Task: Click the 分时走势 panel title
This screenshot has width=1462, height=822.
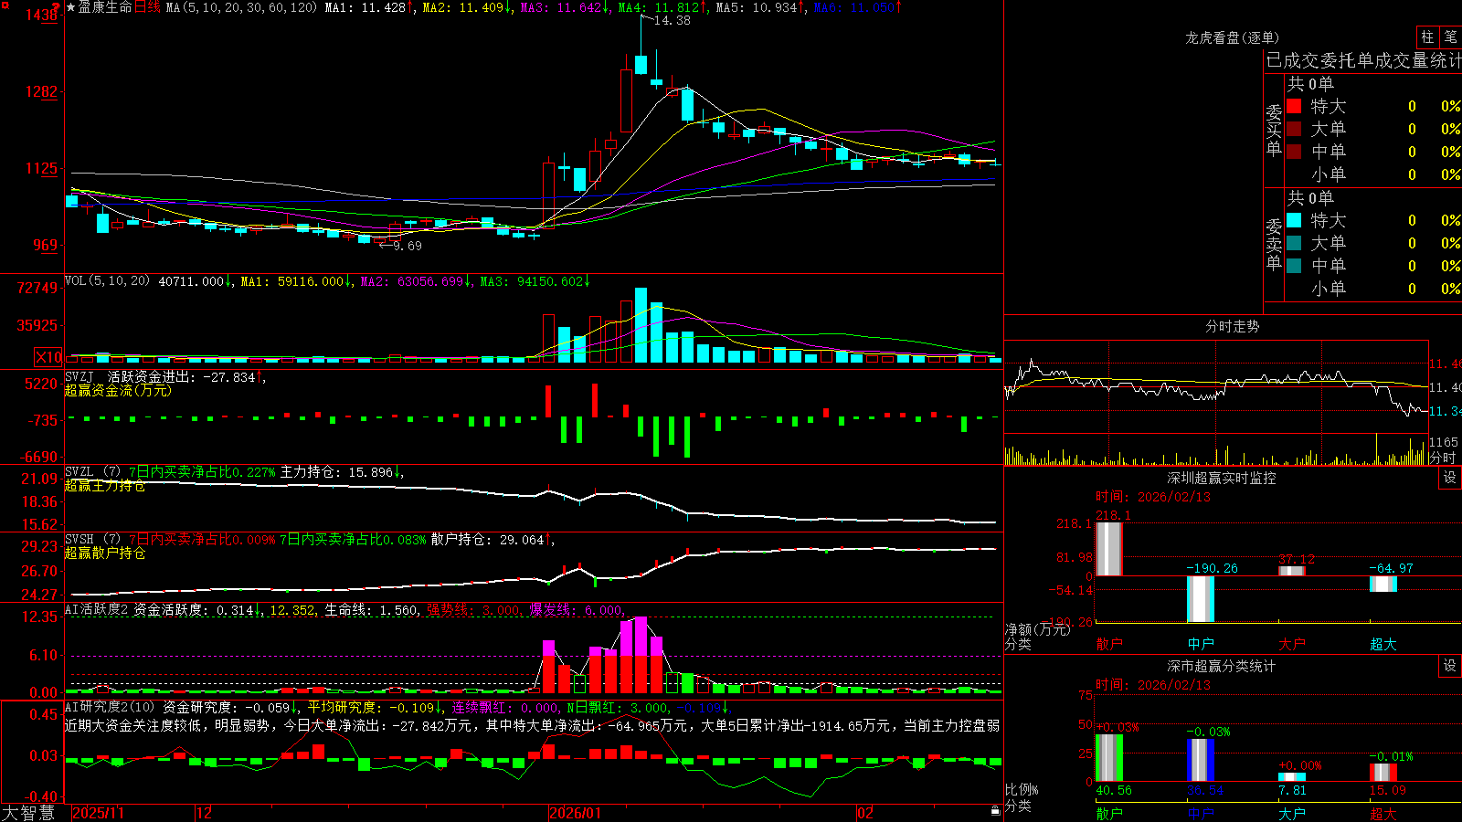Action: click(x=1232, y=326)
